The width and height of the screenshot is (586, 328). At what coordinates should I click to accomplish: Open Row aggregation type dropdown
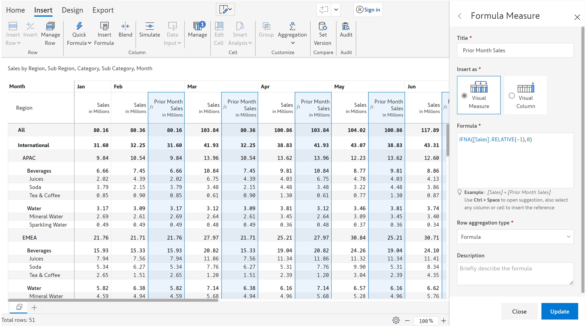515,237
